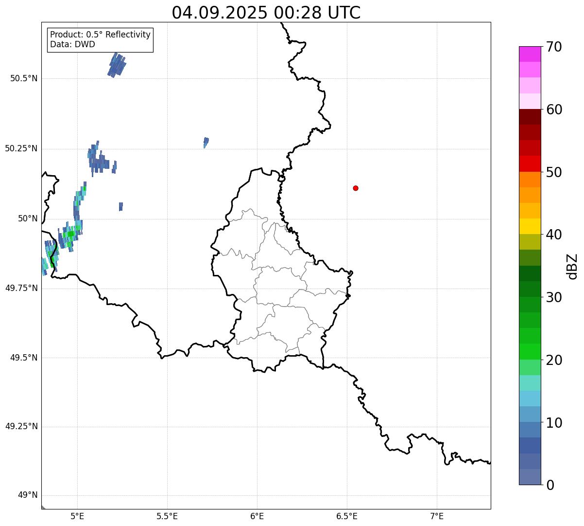Click the 'Product: 0.5° Reflectivity' legend line

point(100,35)
